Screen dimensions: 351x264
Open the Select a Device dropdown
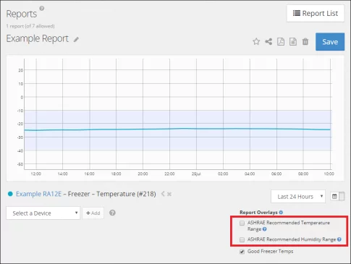(43, 213)
